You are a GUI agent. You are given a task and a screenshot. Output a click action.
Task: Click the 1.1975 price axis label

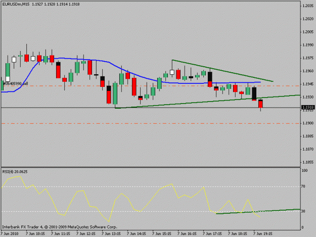pos(308,58)
